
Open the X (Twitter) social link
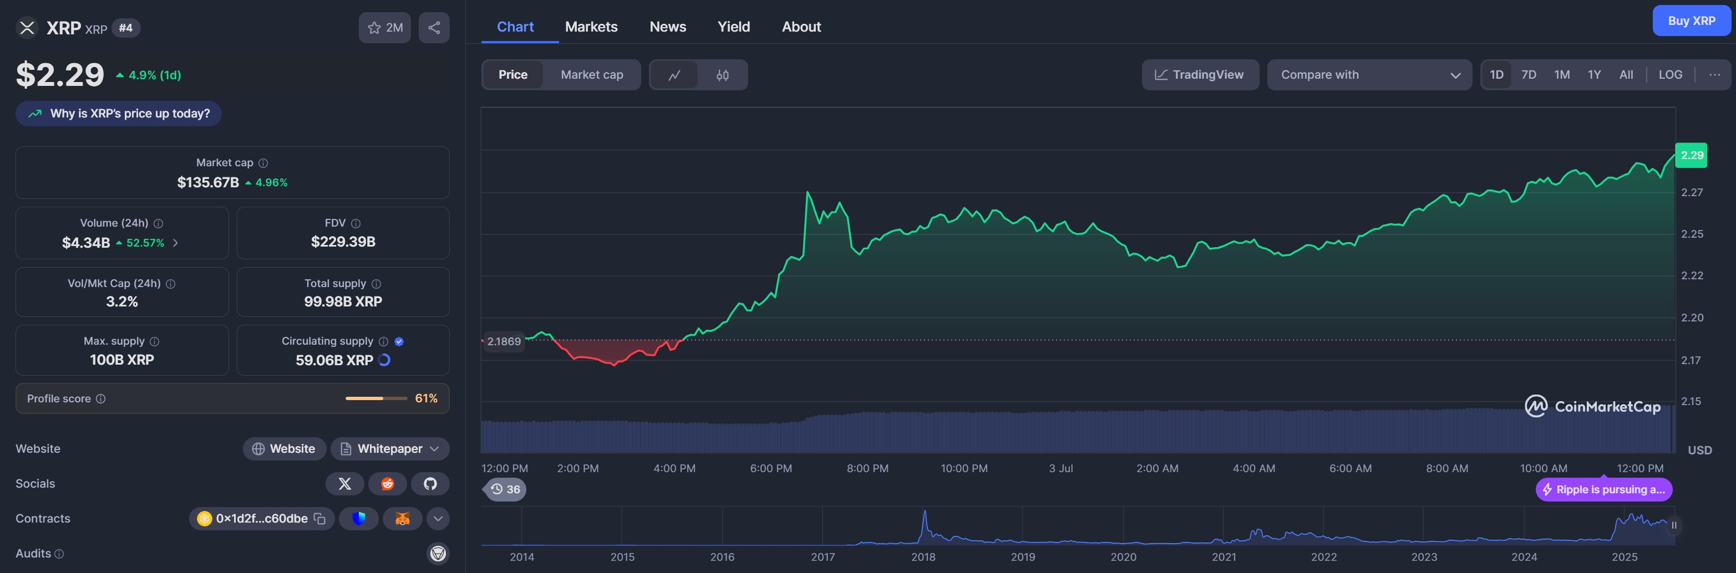point(345,483)
